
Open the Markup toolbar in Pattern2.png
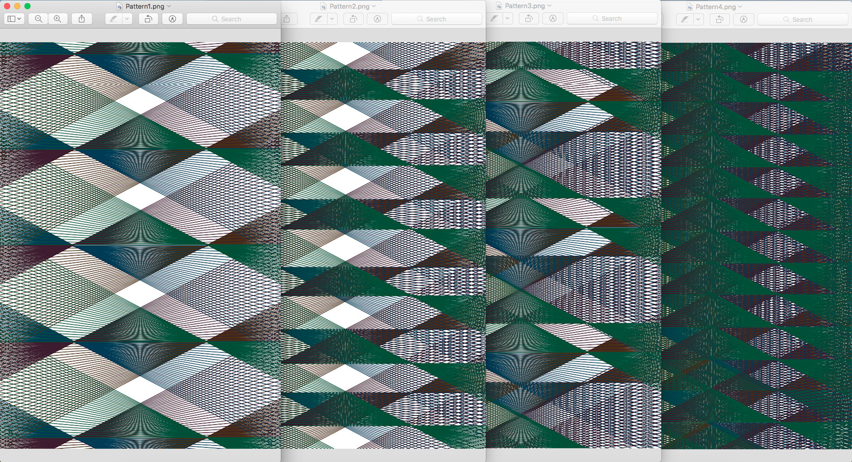point(377,19)
